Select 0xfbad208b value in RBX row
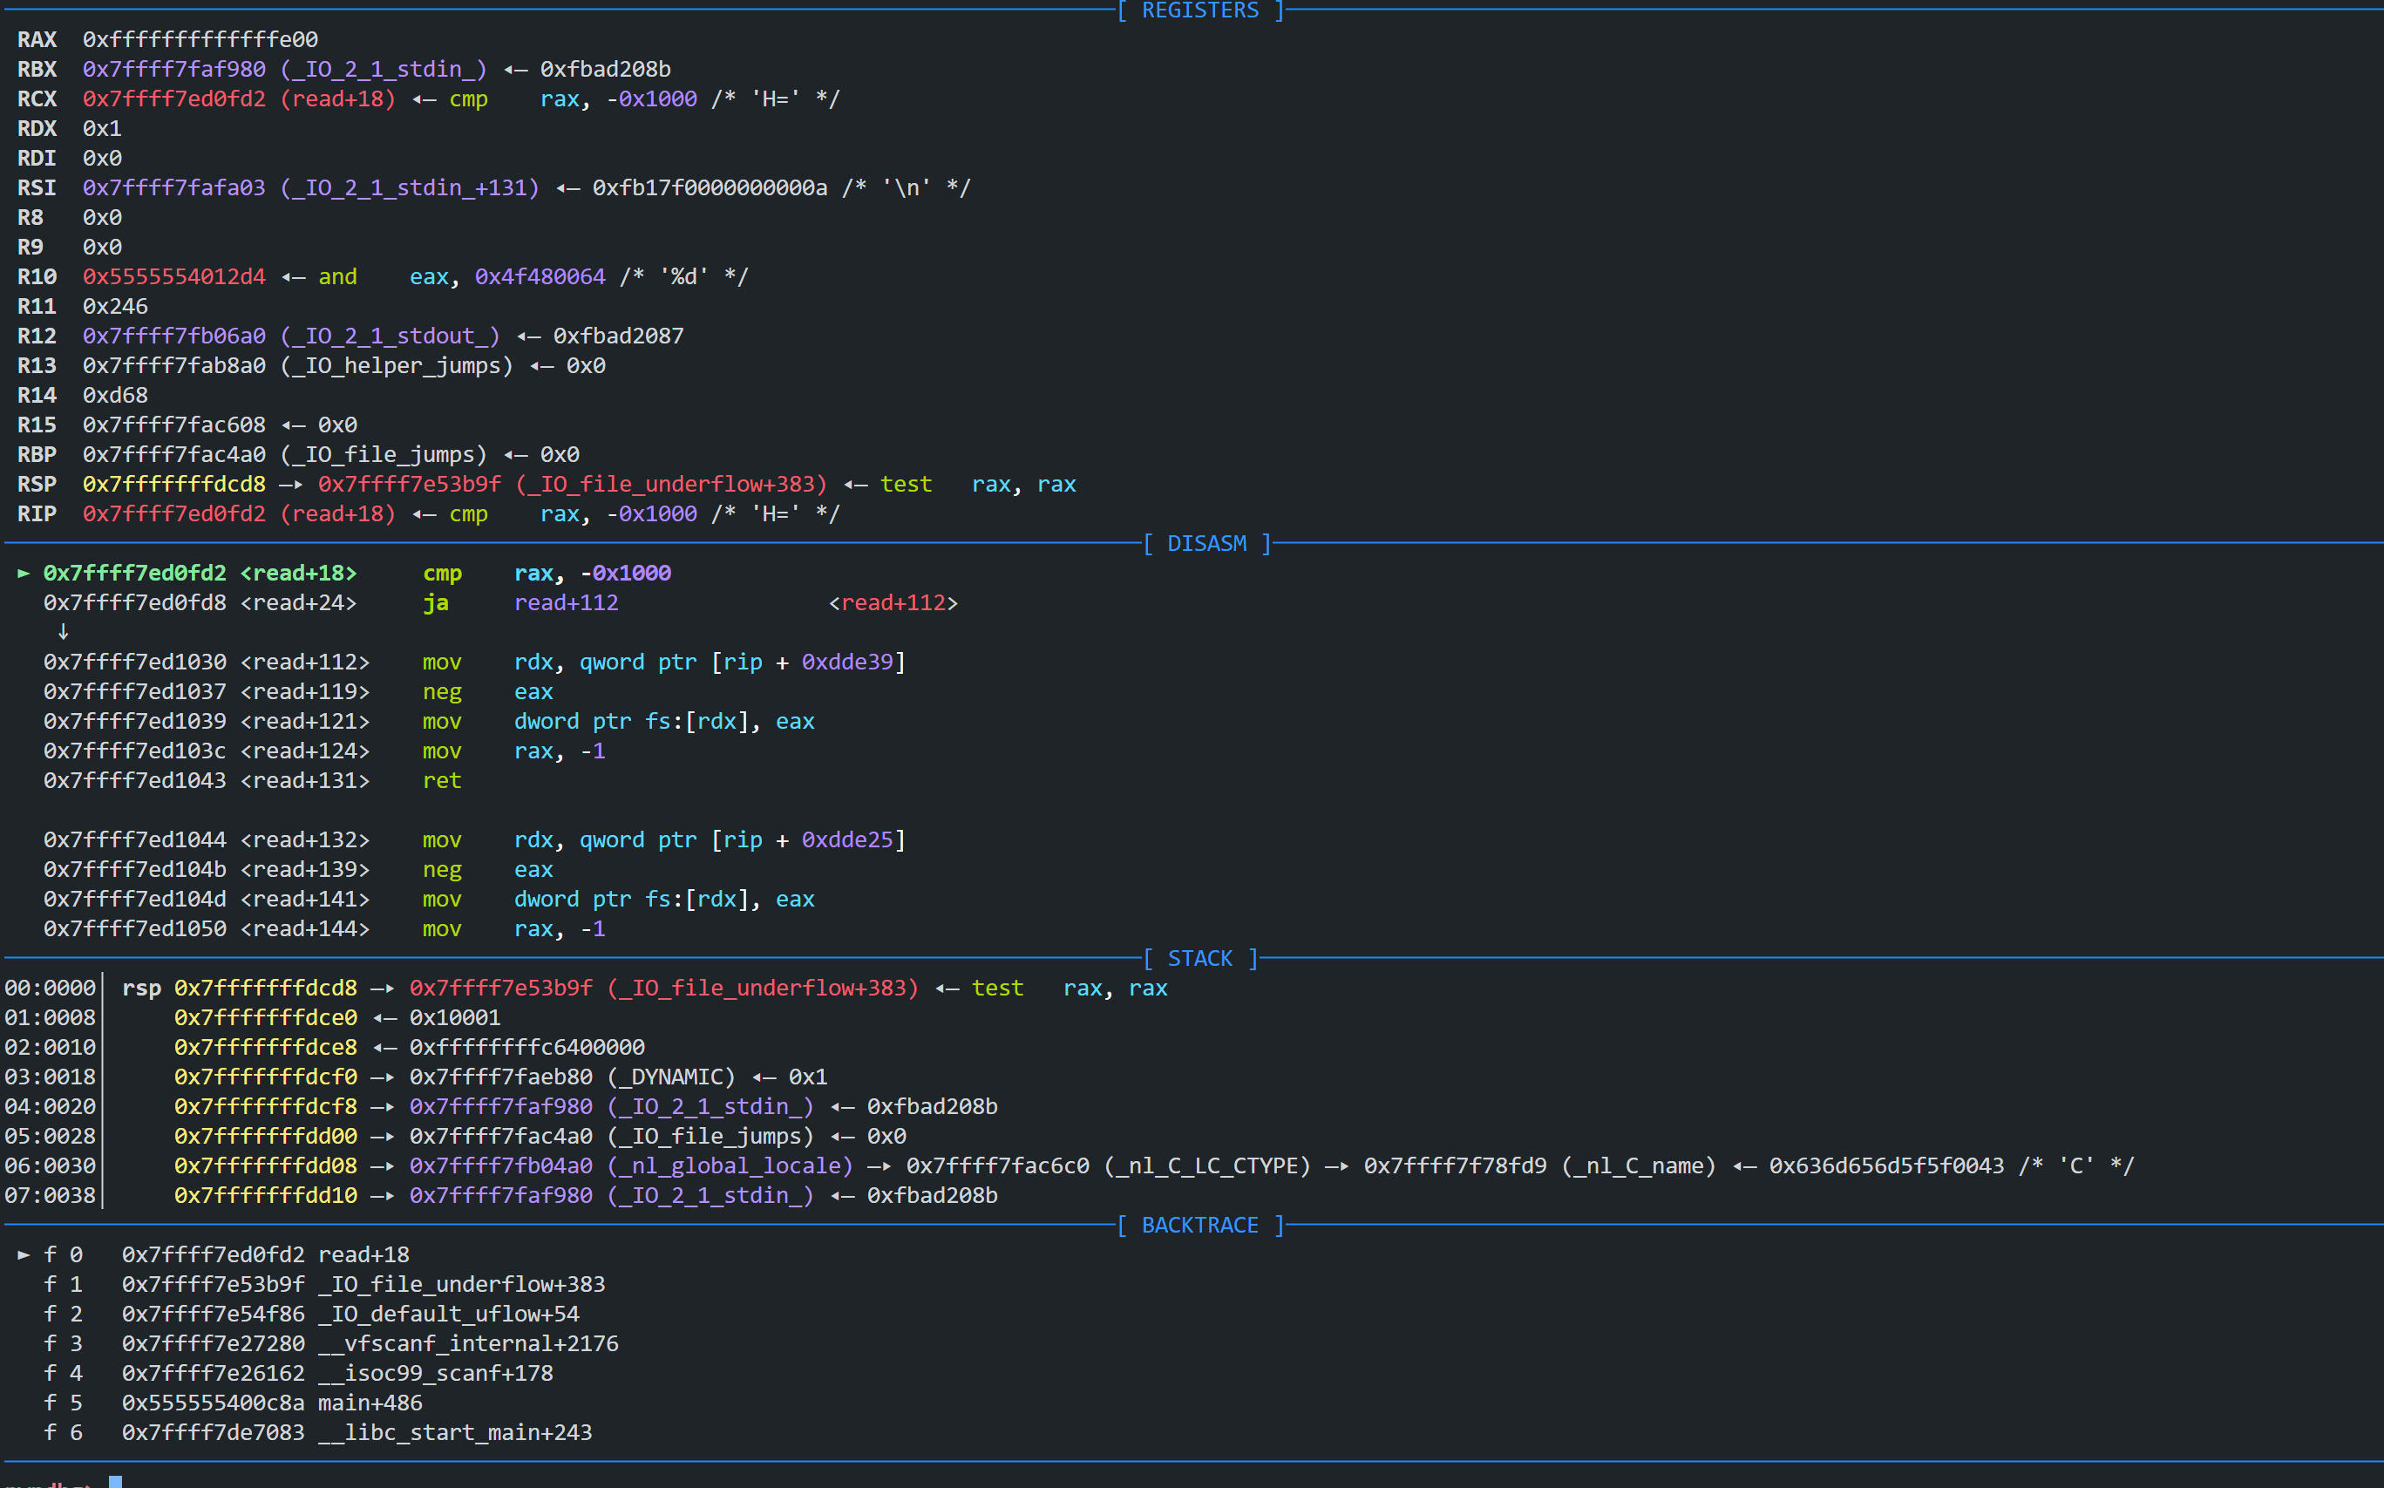The height and width of the screenshot is (1488, 2384). click(605, 69)
